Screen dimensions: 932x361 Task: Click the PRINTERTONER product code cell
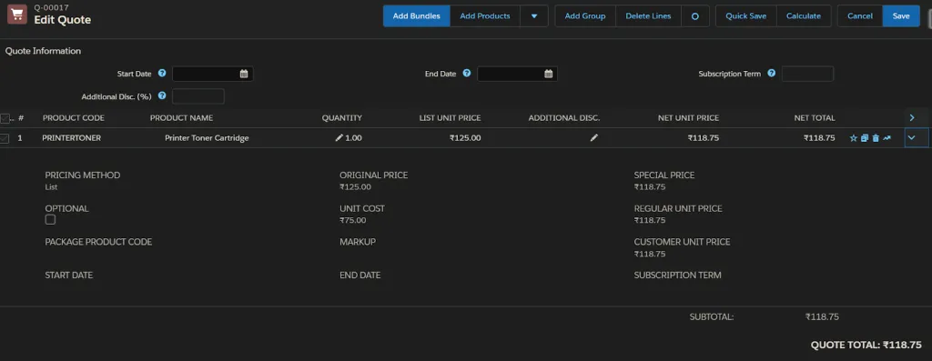[x=71, y=137]
